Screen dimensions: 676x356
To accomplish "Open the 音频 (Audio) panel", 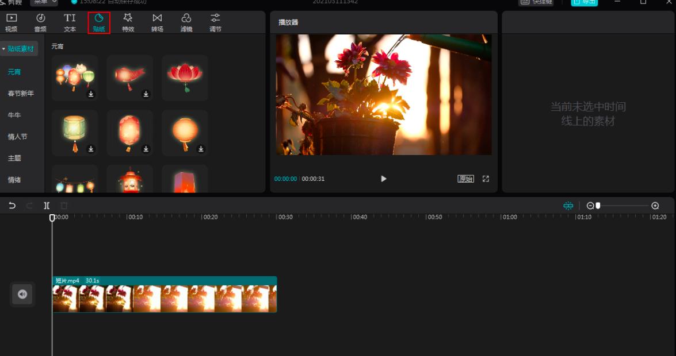I will (x=41, y=22).
